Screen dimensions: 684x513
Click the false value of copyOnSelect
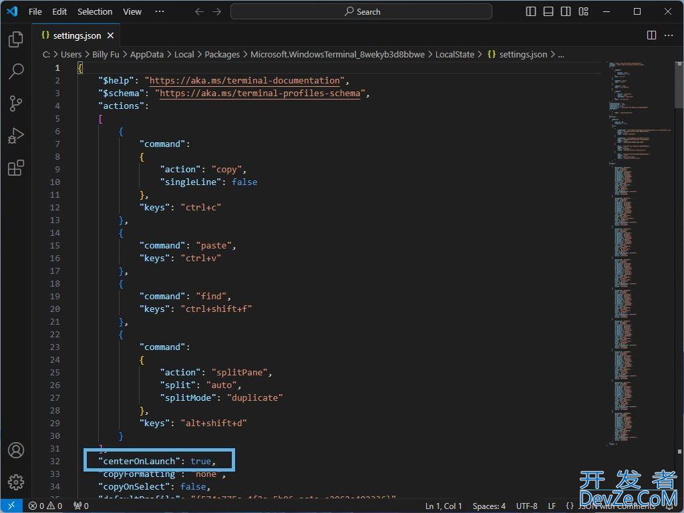tap(193, 486)
